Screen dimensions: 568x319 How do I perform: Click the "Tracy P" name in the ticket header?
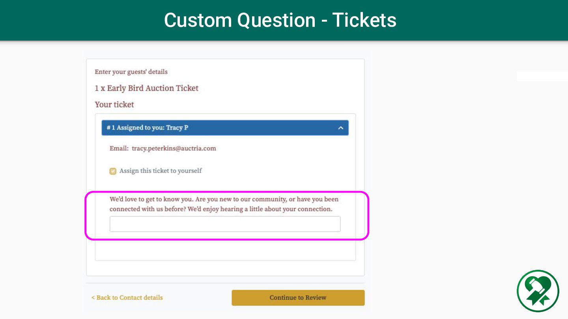coord(177,128)
